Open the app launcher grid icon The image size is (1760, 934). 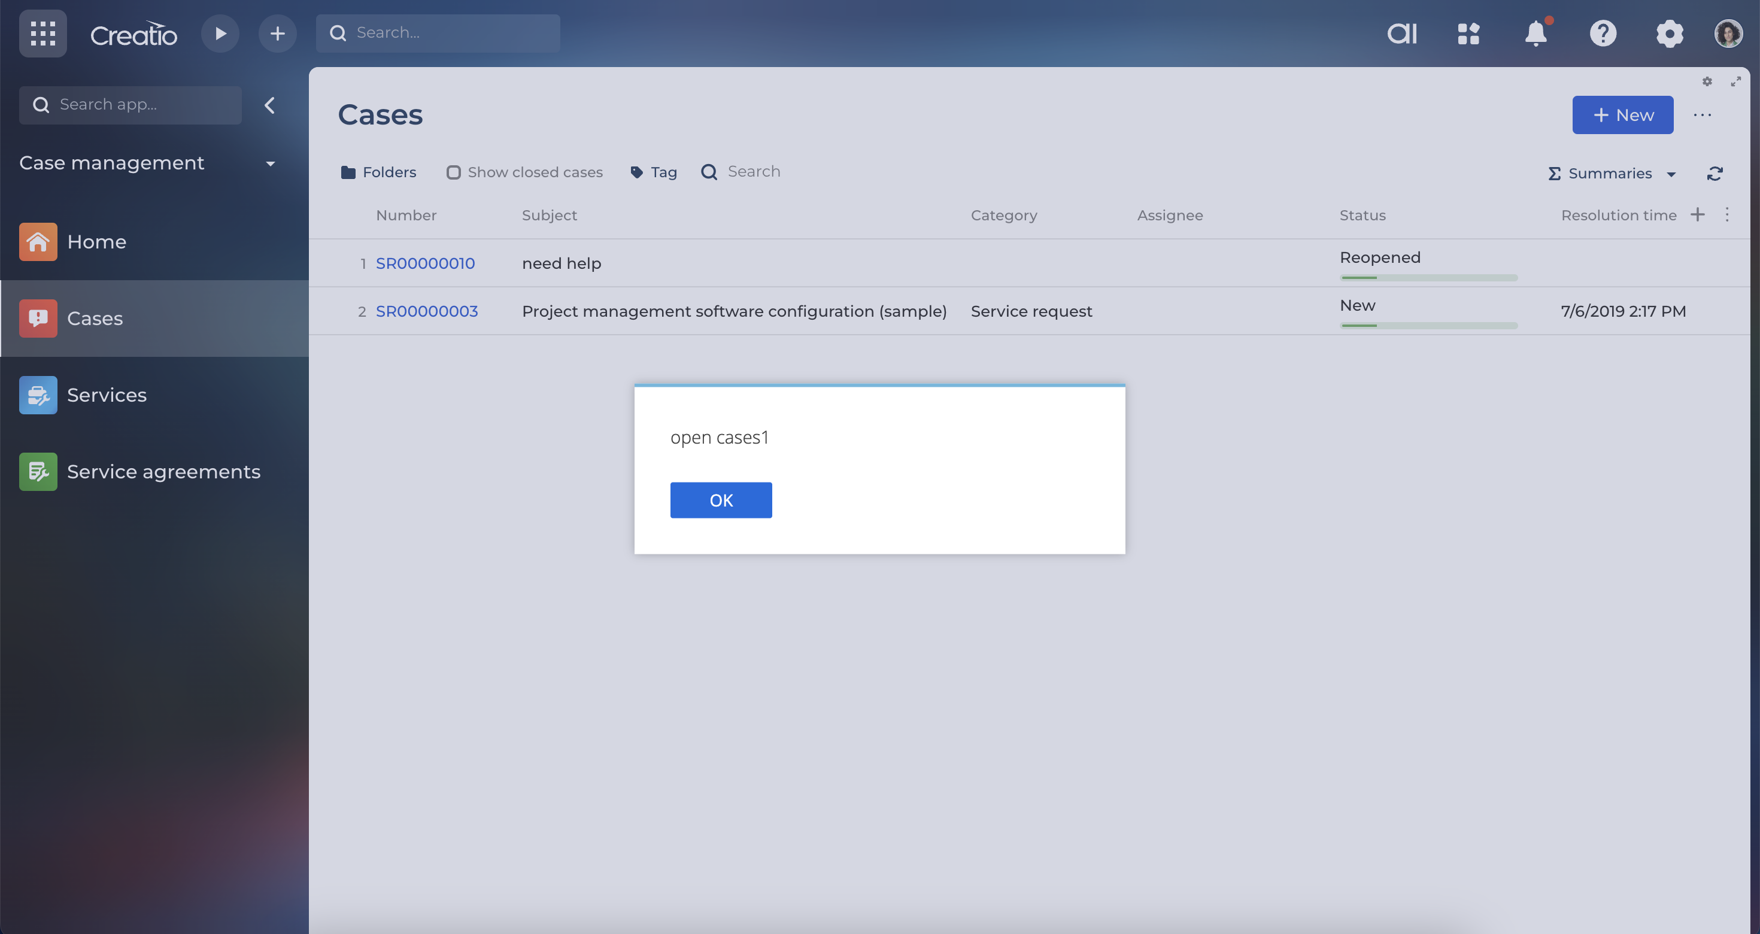pyautogui.click(x=43, y=33)
